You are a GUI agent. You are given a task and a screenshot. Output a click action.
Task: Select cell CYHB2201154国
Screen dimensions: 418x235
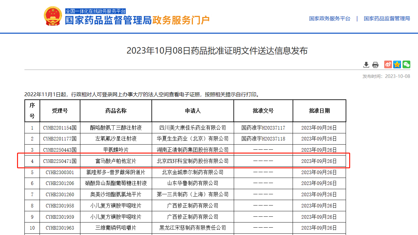point(60,128)
